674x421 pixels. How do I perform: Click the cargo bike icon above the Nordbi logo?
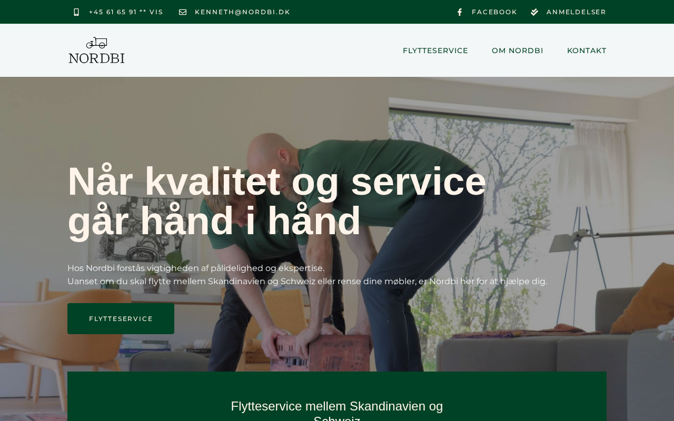point(97,43)
